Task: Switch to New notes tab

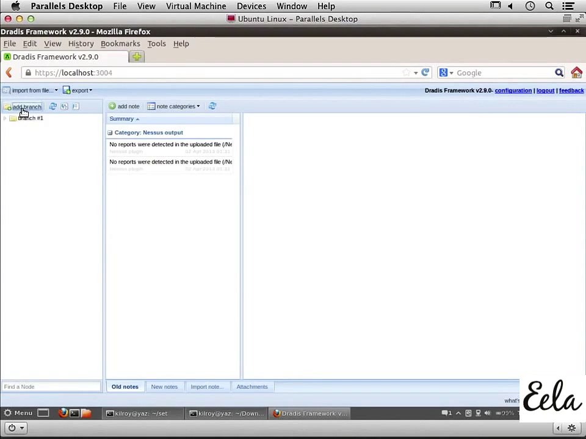Action: pyautogui.click(x=164, y=387)
